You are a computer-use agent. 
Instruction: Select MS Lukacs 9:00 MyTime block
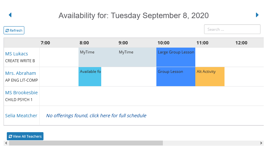pyautogui.click(x=137, y=57)
